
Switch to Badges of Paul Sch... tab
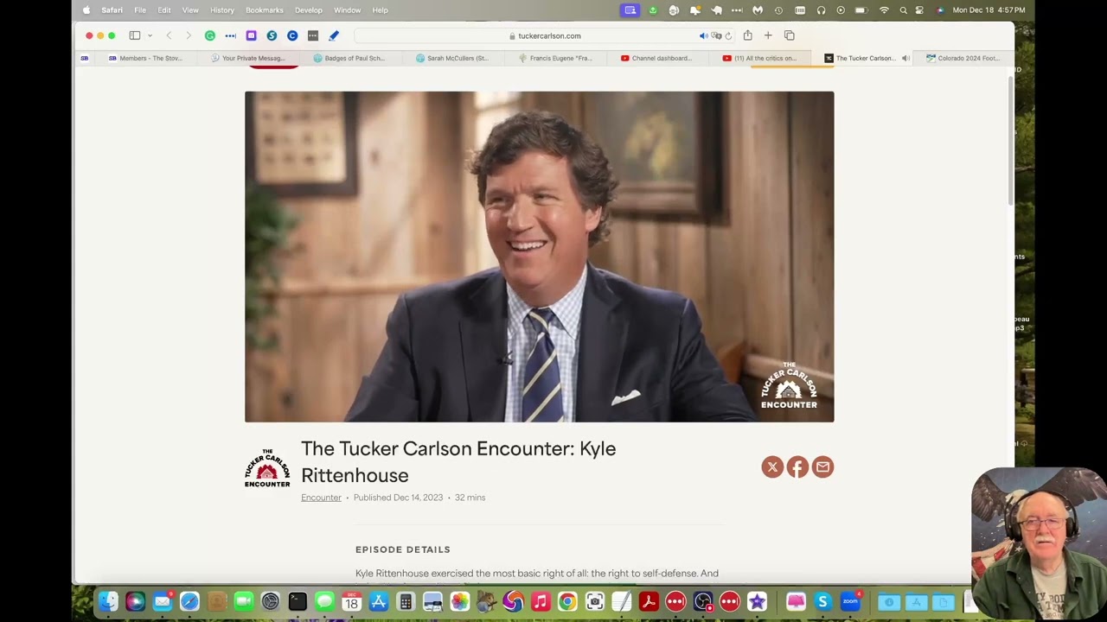click(349, 58)
